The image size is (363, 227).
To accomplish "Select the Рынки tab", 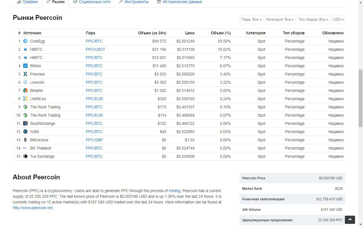I will [56, 2].
